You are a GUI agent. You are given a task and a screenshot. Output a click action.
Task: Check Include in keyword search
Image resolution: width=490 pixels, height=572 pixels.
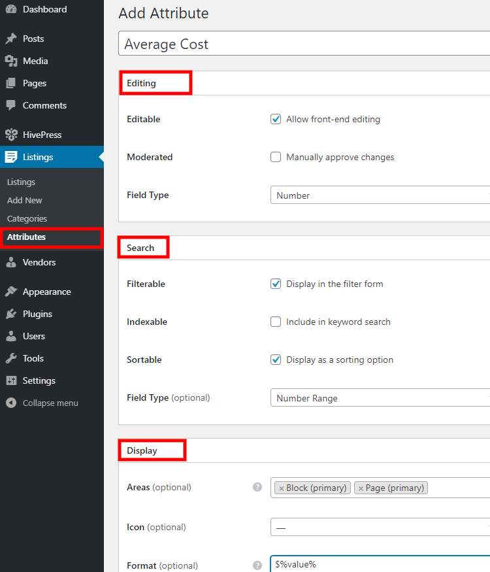click(x=276, y=322)
